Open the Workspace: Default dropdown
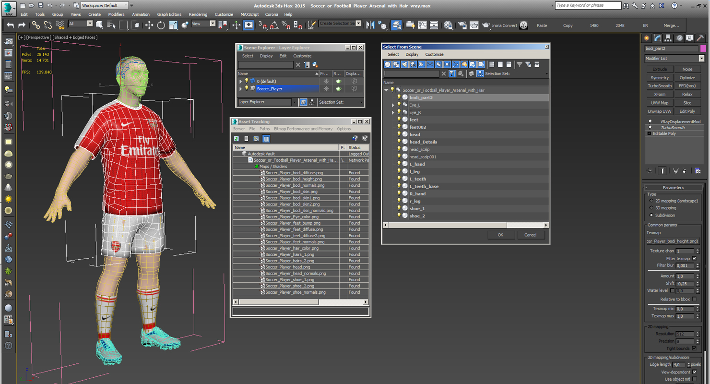 (105, 5)
